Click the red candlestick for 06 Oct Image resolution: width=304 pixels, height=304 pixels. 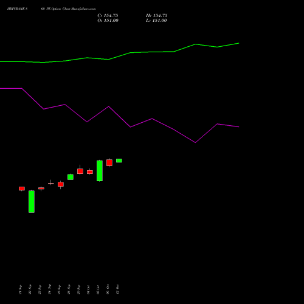click(109, 162)
